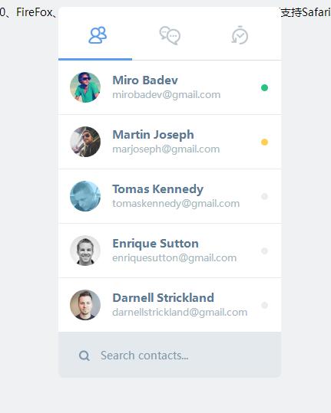Open the contacts tab icon
The height and width of the screenshot is (413, 331).
pyautogui.click(x=98, y=34)
